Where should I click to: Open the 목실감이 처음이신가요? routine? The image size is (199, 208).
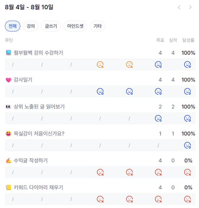[x=39, y=133]
